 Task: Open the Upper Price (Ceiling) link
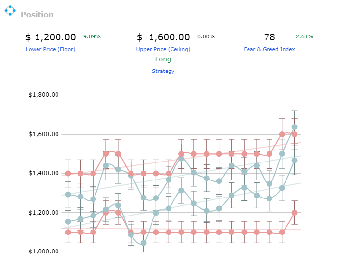163,49
